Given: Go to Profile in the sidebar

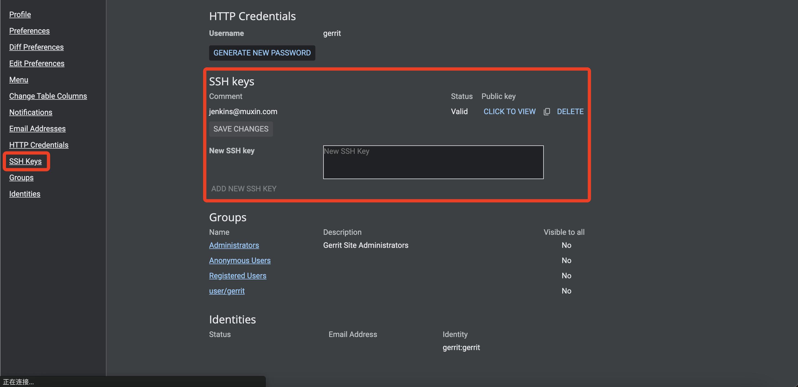Looking at the screenshot, I should click(20, 15).
